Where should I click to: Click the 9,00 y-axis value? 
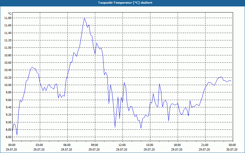(x=9, y=122)
